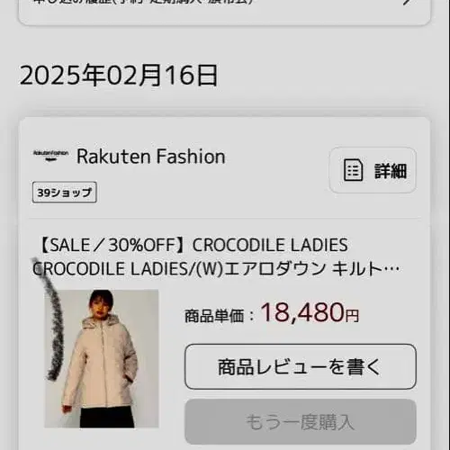Screen dimensions: 450x450
Task: Tap the model's face in product photo
Action: pos(101,308)
